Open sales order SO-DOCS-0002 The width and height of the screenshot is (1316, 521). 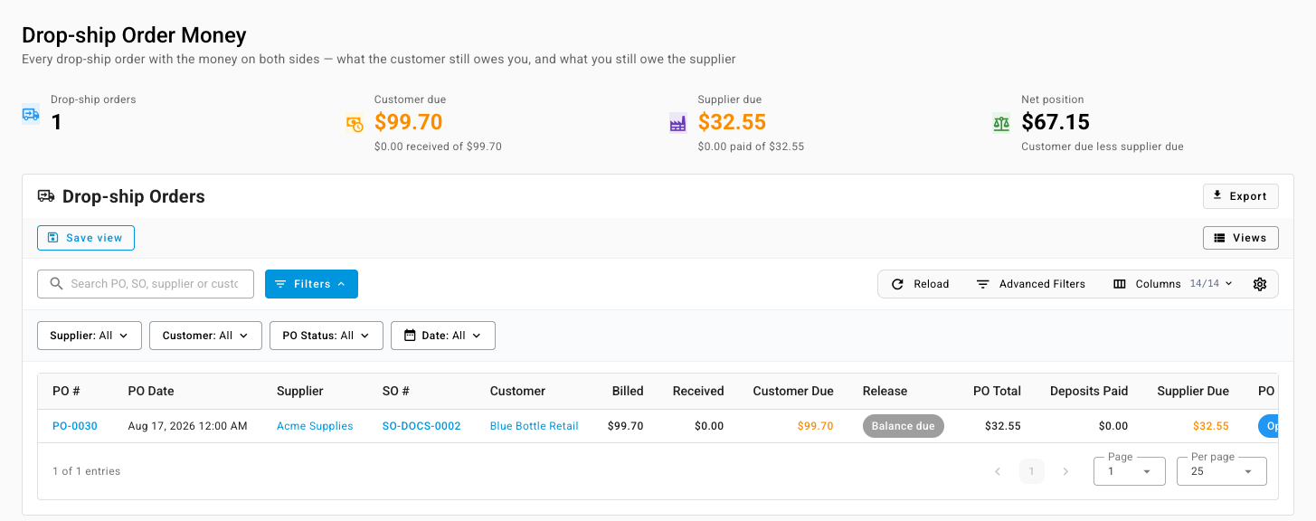point(421,426)
